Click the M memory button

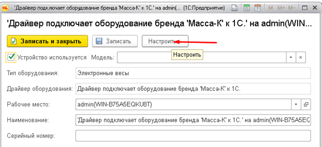coord(271,8)
